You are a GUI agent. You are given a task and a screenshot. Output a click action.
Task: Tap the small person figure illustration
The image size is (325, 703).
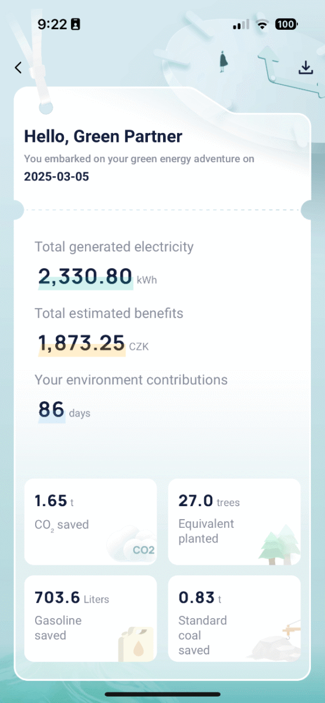click(223, 62)
